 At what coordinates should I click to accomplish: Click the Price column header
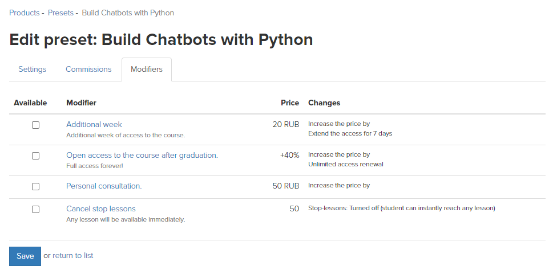tap(290, 103)
